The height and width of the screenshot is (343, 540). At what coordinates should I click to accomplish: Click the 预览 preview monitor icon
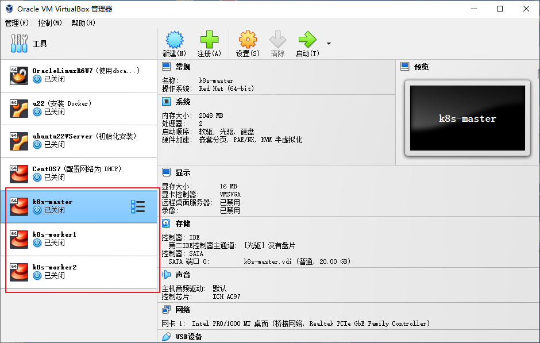click(405, 67)
